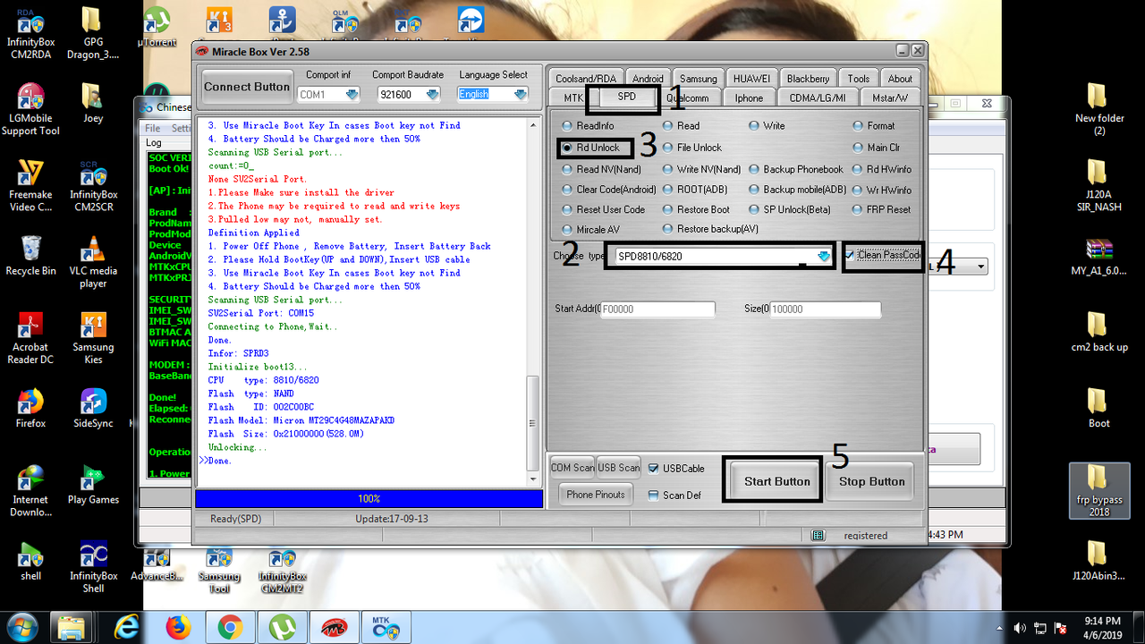Open the Comport Baudrate 921600 dropdown
The width and height of the screenshot is (1145, 644).
pyautogui.click(x=408, y=94)
